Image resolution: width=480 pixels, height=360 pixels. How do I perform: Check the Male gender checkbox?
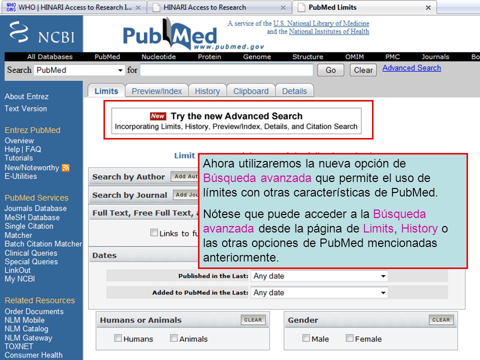(x=306, y=337)
